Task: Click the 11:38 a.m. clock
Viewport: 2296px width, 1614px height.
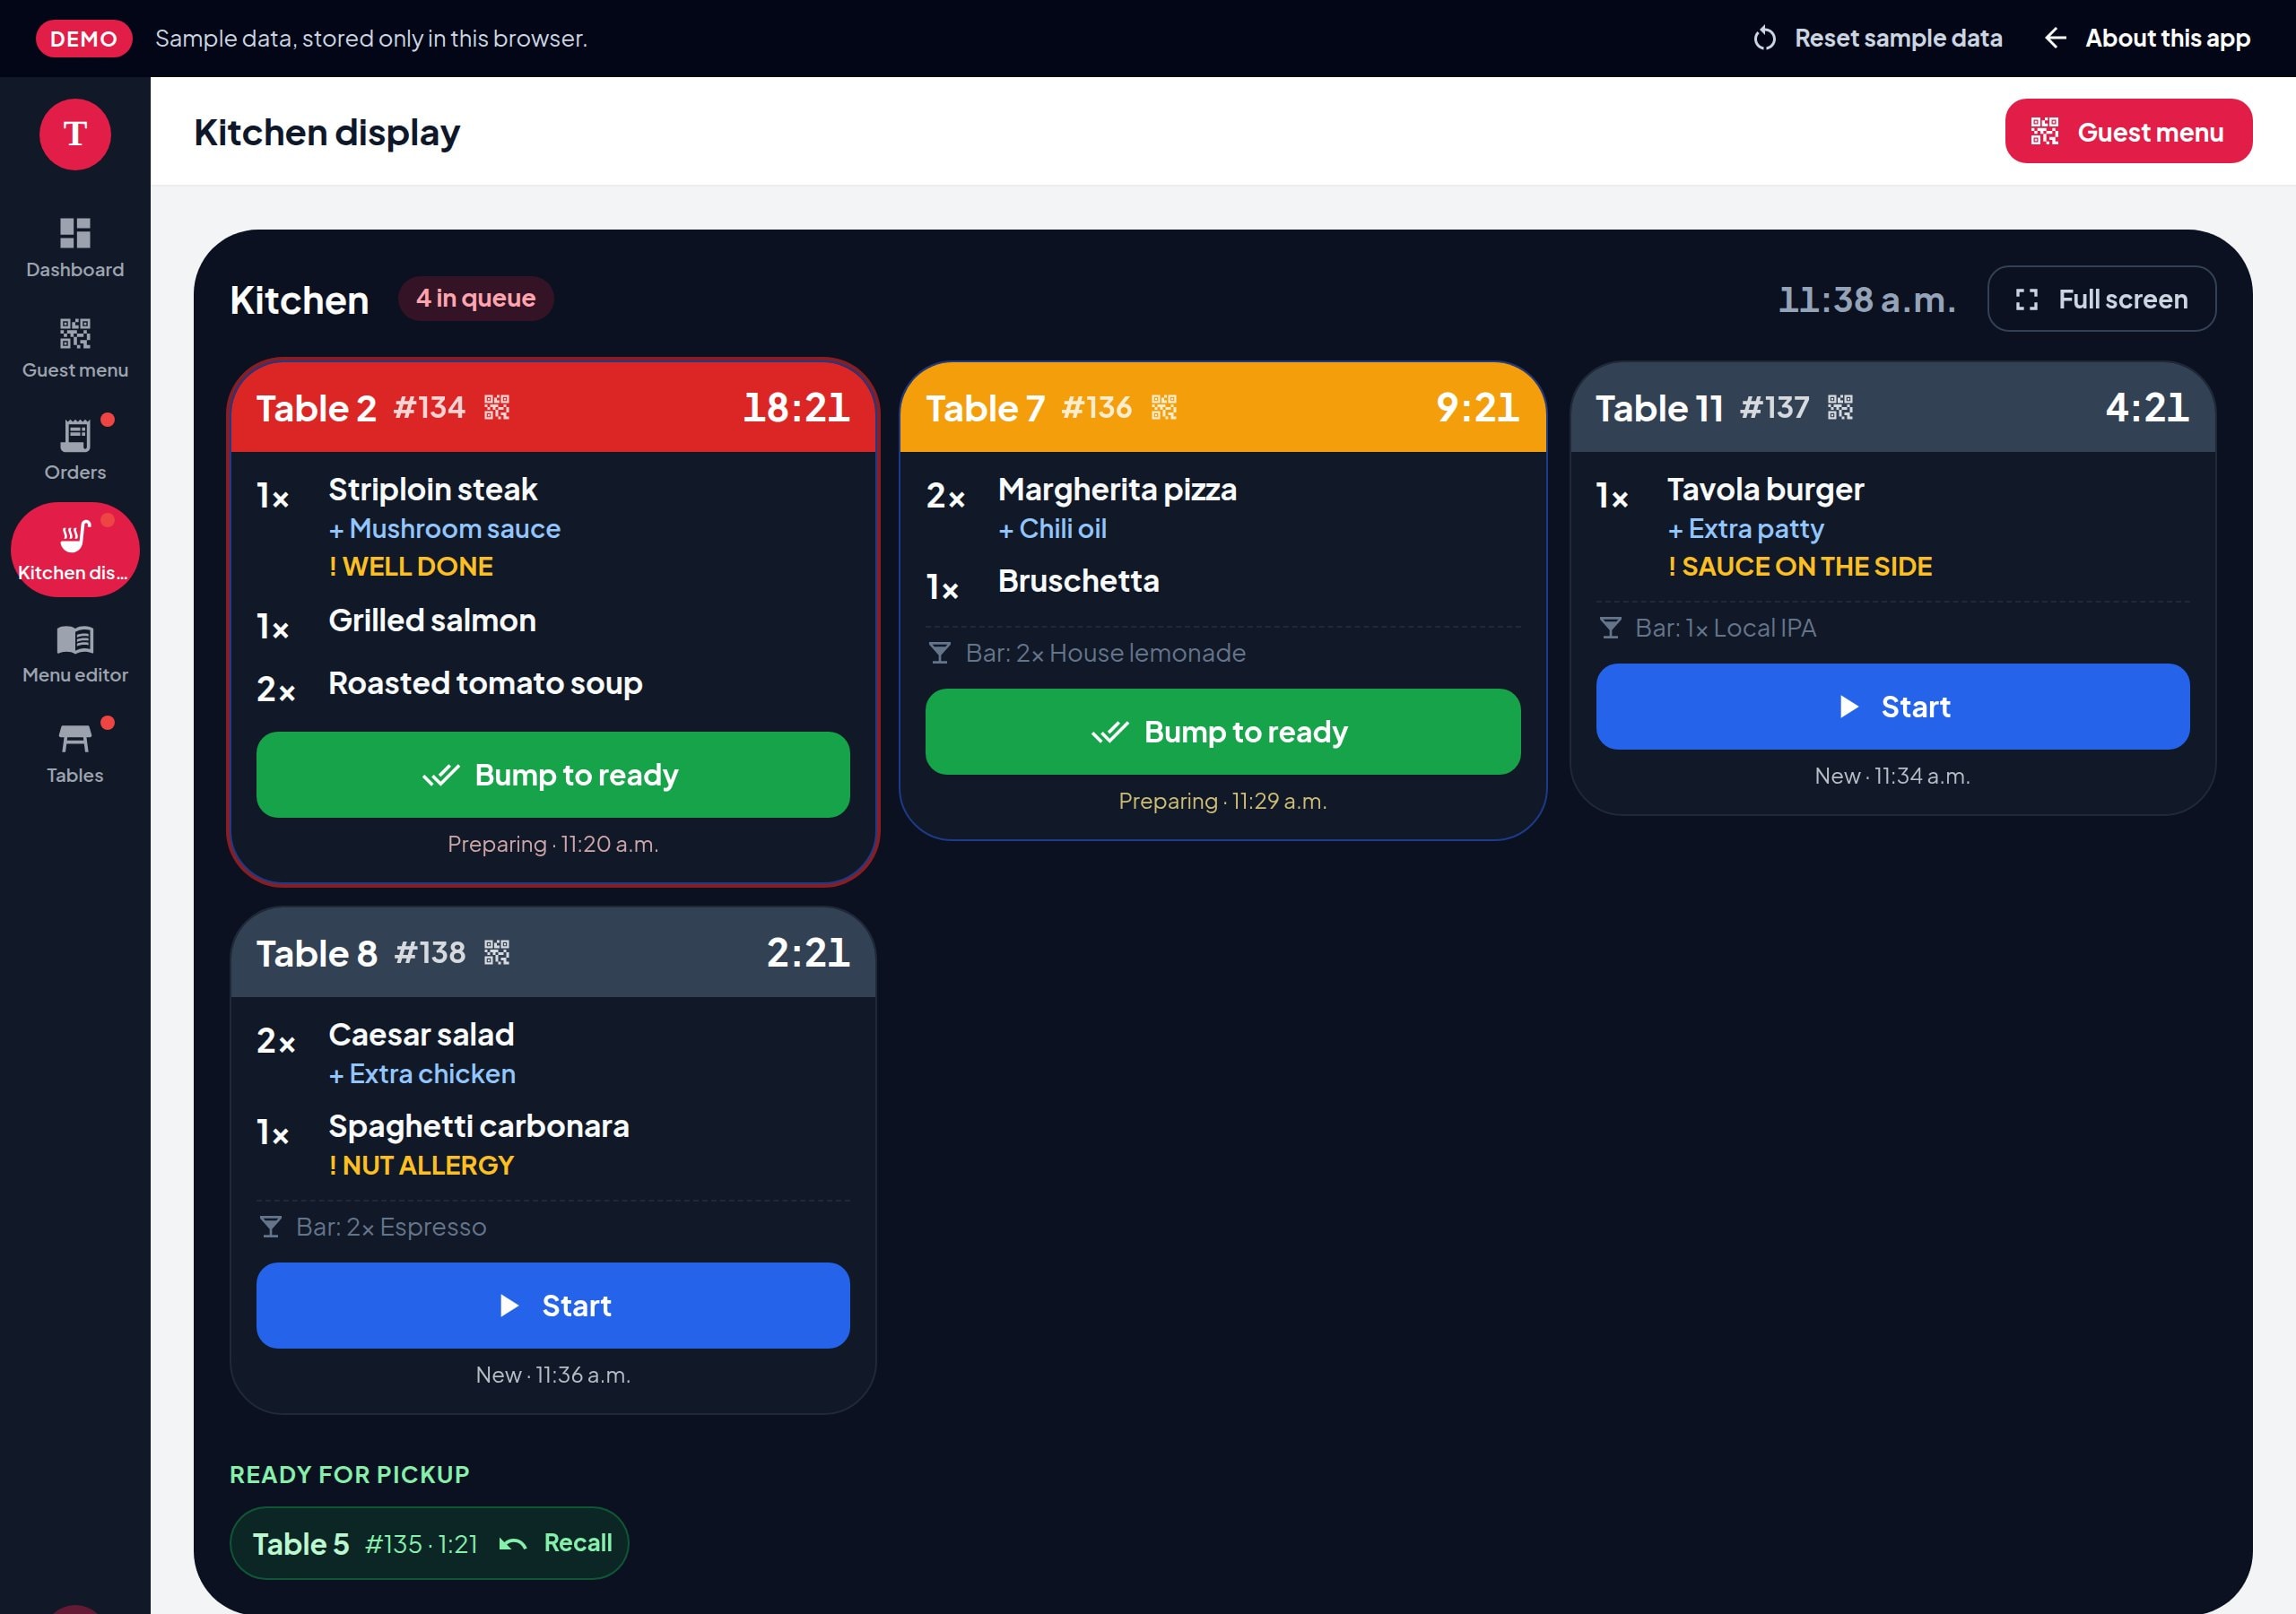Action: [1866, 299]
